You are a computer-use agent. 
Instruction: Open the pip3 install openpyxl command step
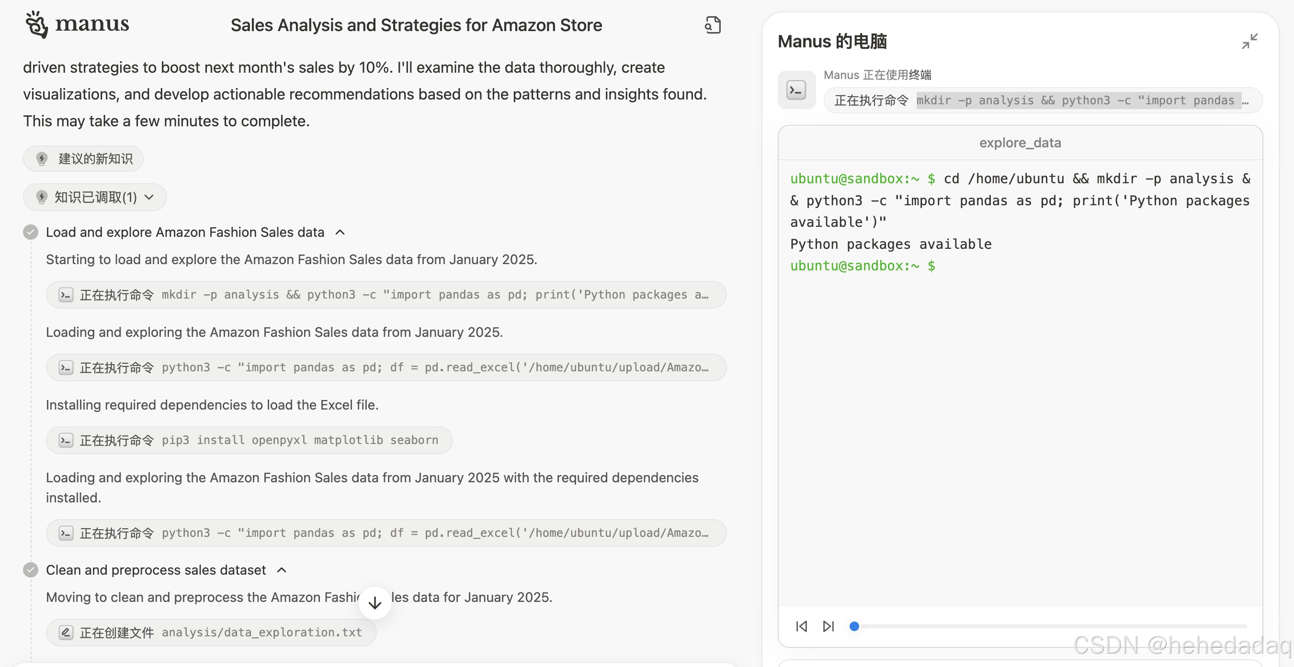tap(249, 440)
